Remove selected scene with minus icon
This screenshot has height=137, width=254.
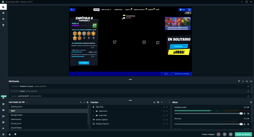tap(84, 102)
